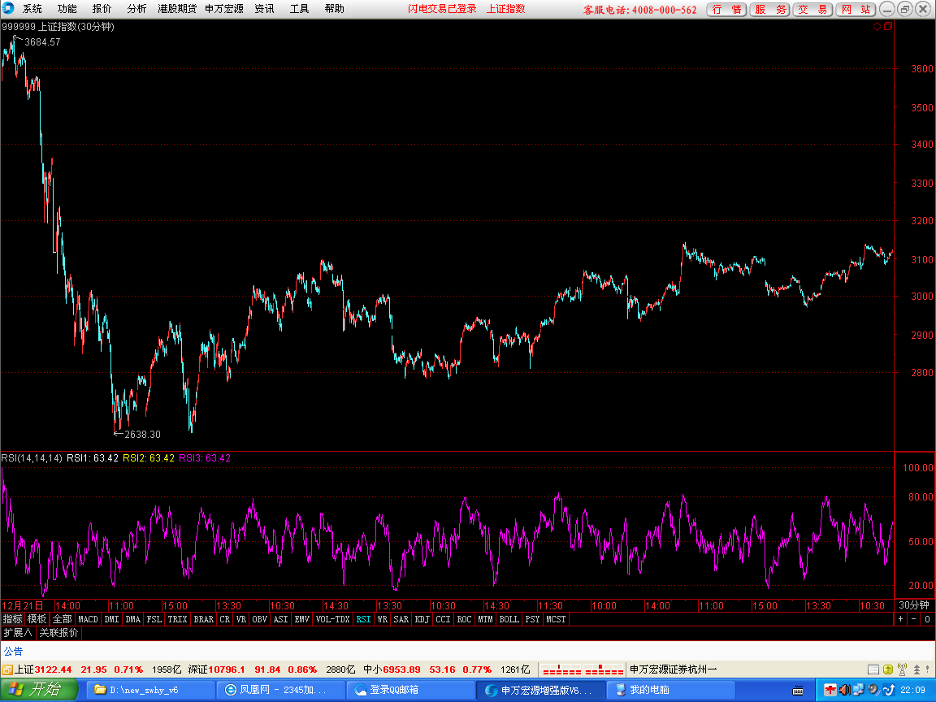
Task: Select the RSI indicator tab
Action: point(363,619)
